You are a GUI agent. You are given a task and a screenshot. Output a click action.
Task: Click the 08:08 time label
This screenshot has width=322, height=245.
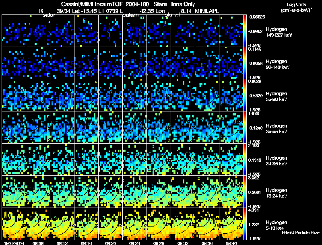tap(38, 243)
